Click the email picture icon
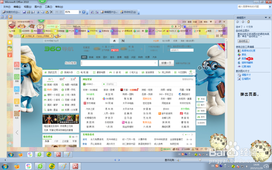272x170 pixels. coord(33,12)
